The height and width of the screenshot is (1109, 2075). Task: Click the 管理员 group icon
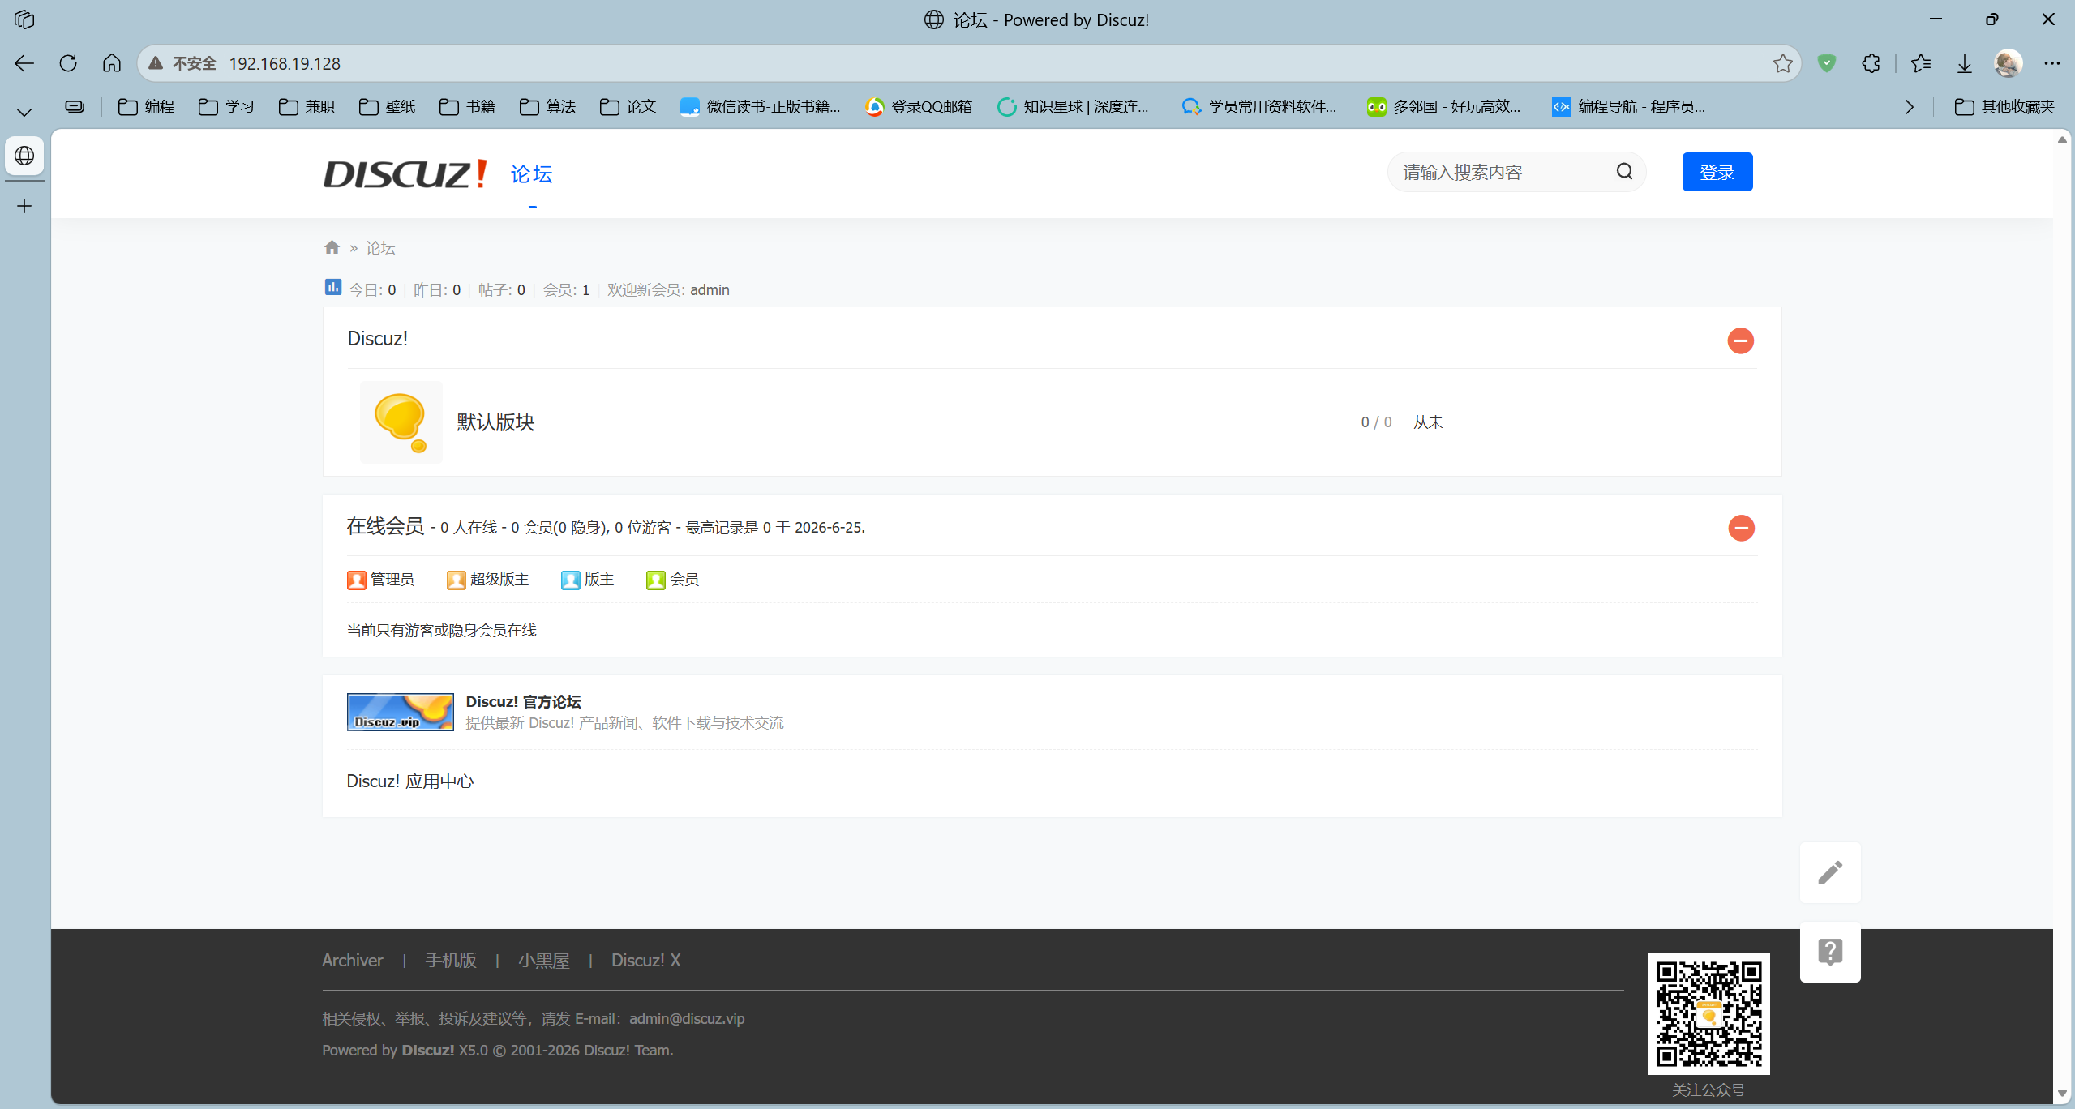click(356, 580)
